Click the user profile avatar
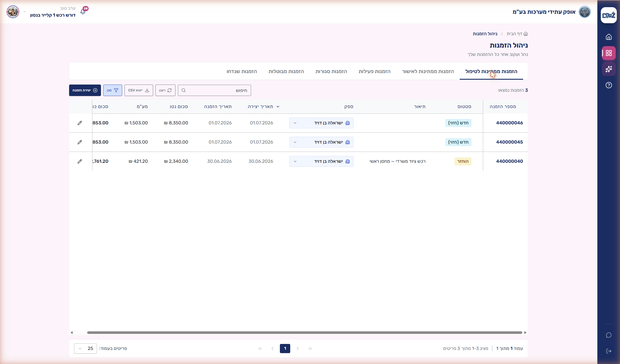 (x=13, y=12)
